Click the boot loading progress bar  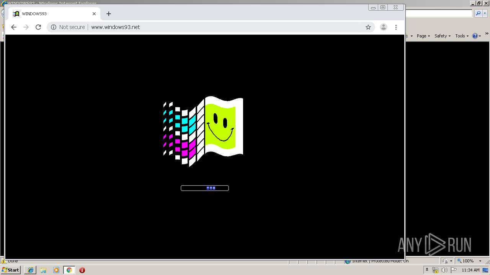click(x=205, y=188)
